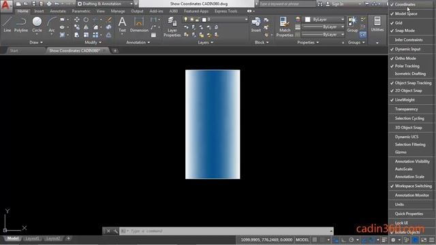Open the View ribbon tab
The width and height of the screenshot is (436, 245).
tap(101, 11)
